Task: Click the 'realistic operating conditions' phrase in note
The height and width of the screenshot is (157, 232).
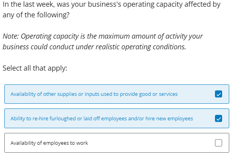Action: [141, 47]
